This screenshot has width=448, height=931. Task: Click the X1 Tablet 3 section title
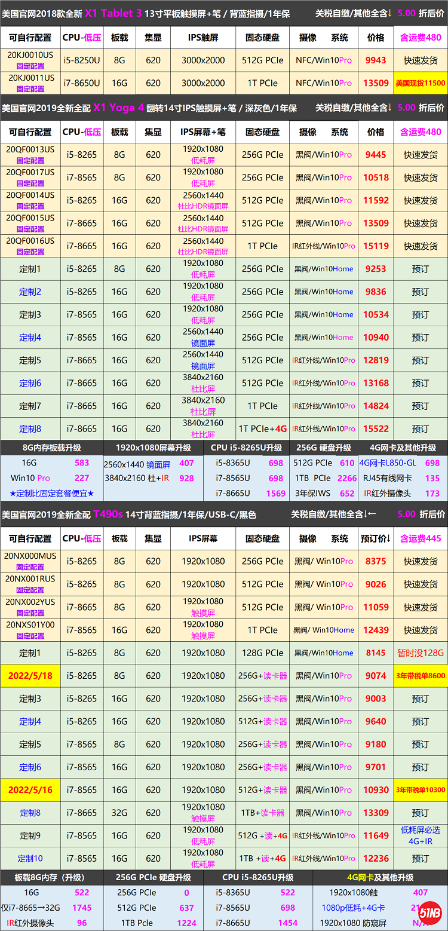113,13
